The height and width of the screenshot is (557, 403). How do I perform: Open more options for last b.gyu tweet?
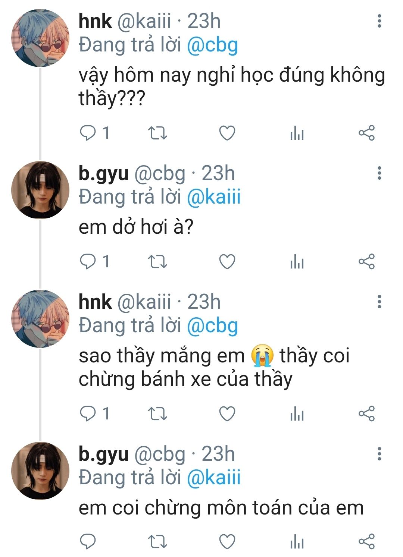click(x=379, y=454)
